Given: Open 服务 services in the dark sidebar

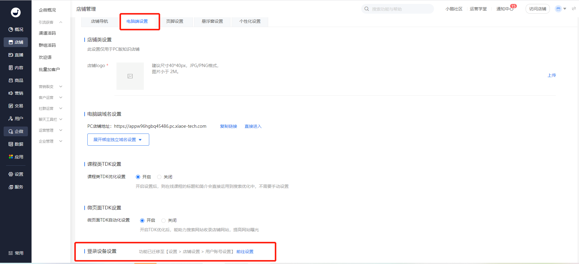Looking at the screenshot, I should (16, 187).
